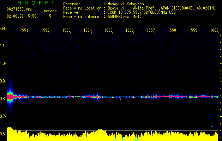
Task: Click the 0.6 kHz axis label
Action: (3, 134)
